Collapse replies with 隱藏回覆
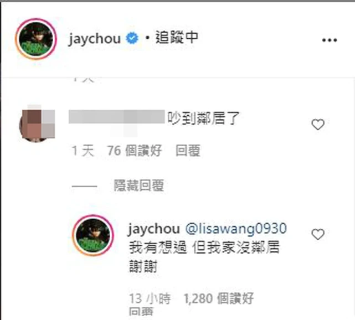This screenshot has width=355, height=320. 138,185
